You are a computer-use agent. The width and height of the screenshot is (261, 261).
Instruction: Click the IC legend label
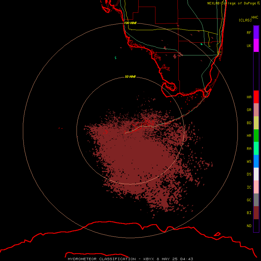(x=249, y=187)
